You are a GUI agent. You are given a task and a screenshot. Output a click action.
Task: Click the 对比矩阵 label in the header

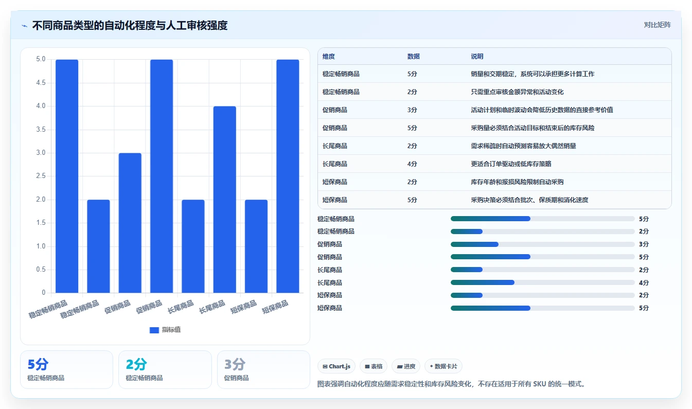pyautogui.click(x=657, y=25)
